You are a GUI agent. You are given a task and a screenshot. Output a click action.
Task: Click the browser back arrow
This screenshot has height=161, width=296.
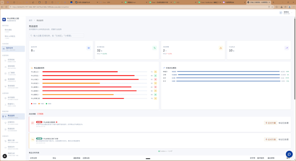[2, 7]
